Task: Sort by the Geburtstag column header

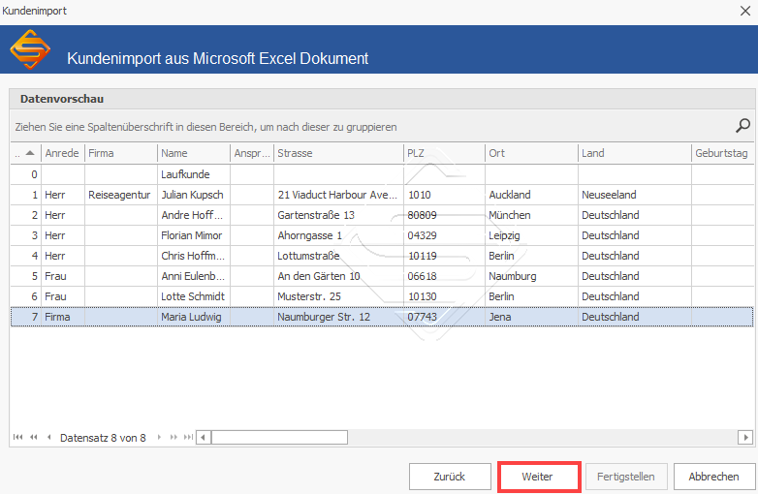Action: [x=722, y=154]
